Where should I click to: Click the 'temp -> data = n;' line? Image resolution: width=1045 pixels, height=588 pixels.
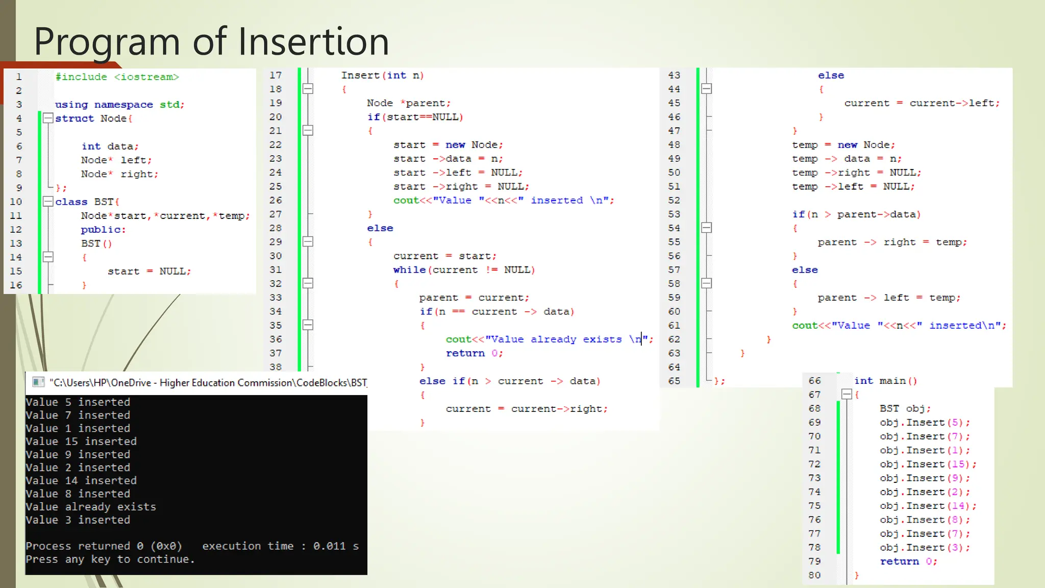point(847,159)
